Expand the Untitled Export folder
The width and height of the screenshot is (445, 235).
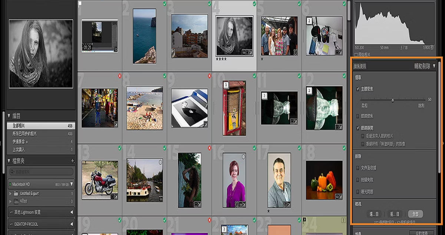[10, 193]
